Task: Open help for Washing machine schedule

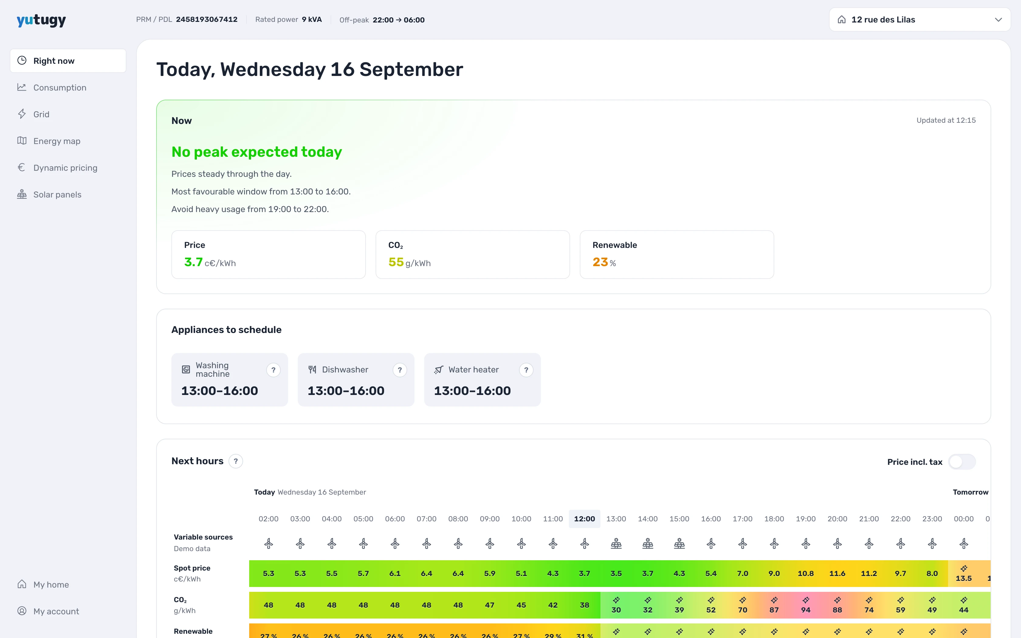Action: [x=273, y=370]
